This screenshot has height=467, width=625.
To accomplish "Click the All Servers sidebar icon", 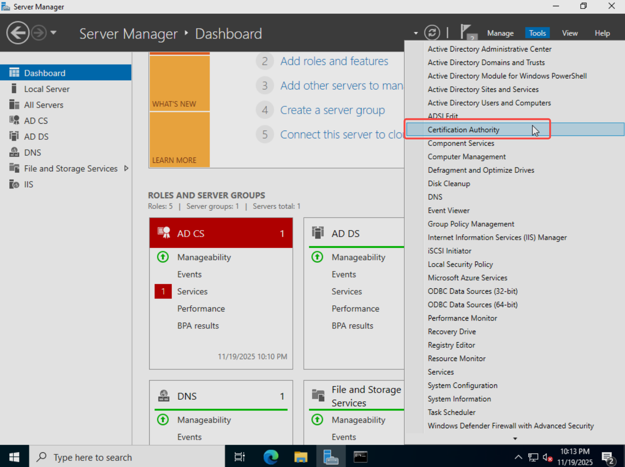I will coord(14,104).
